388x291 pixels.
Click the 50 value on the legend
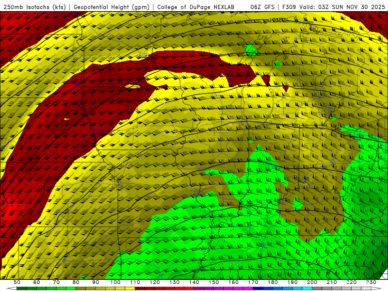17,282
